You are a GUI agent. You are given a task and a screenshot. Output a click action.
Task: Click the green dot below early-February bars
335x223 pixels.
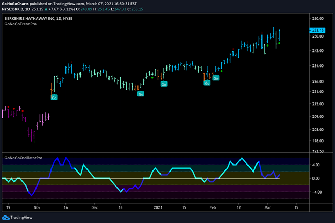[222, 71]
